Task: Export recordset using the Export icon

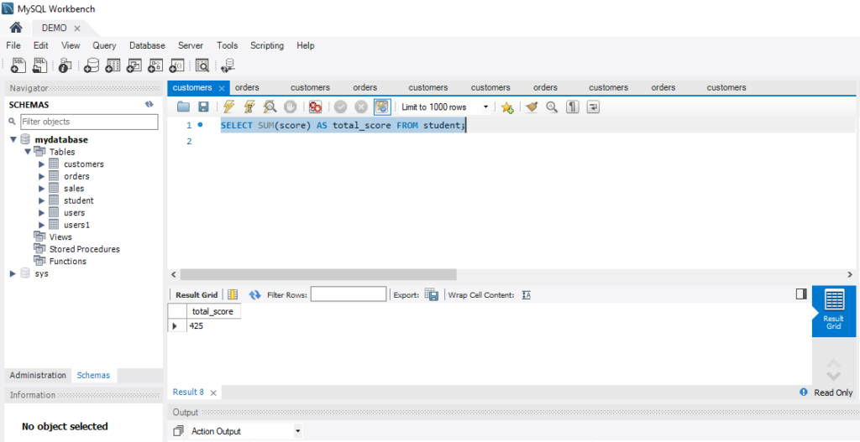Action: coord(432,295)
